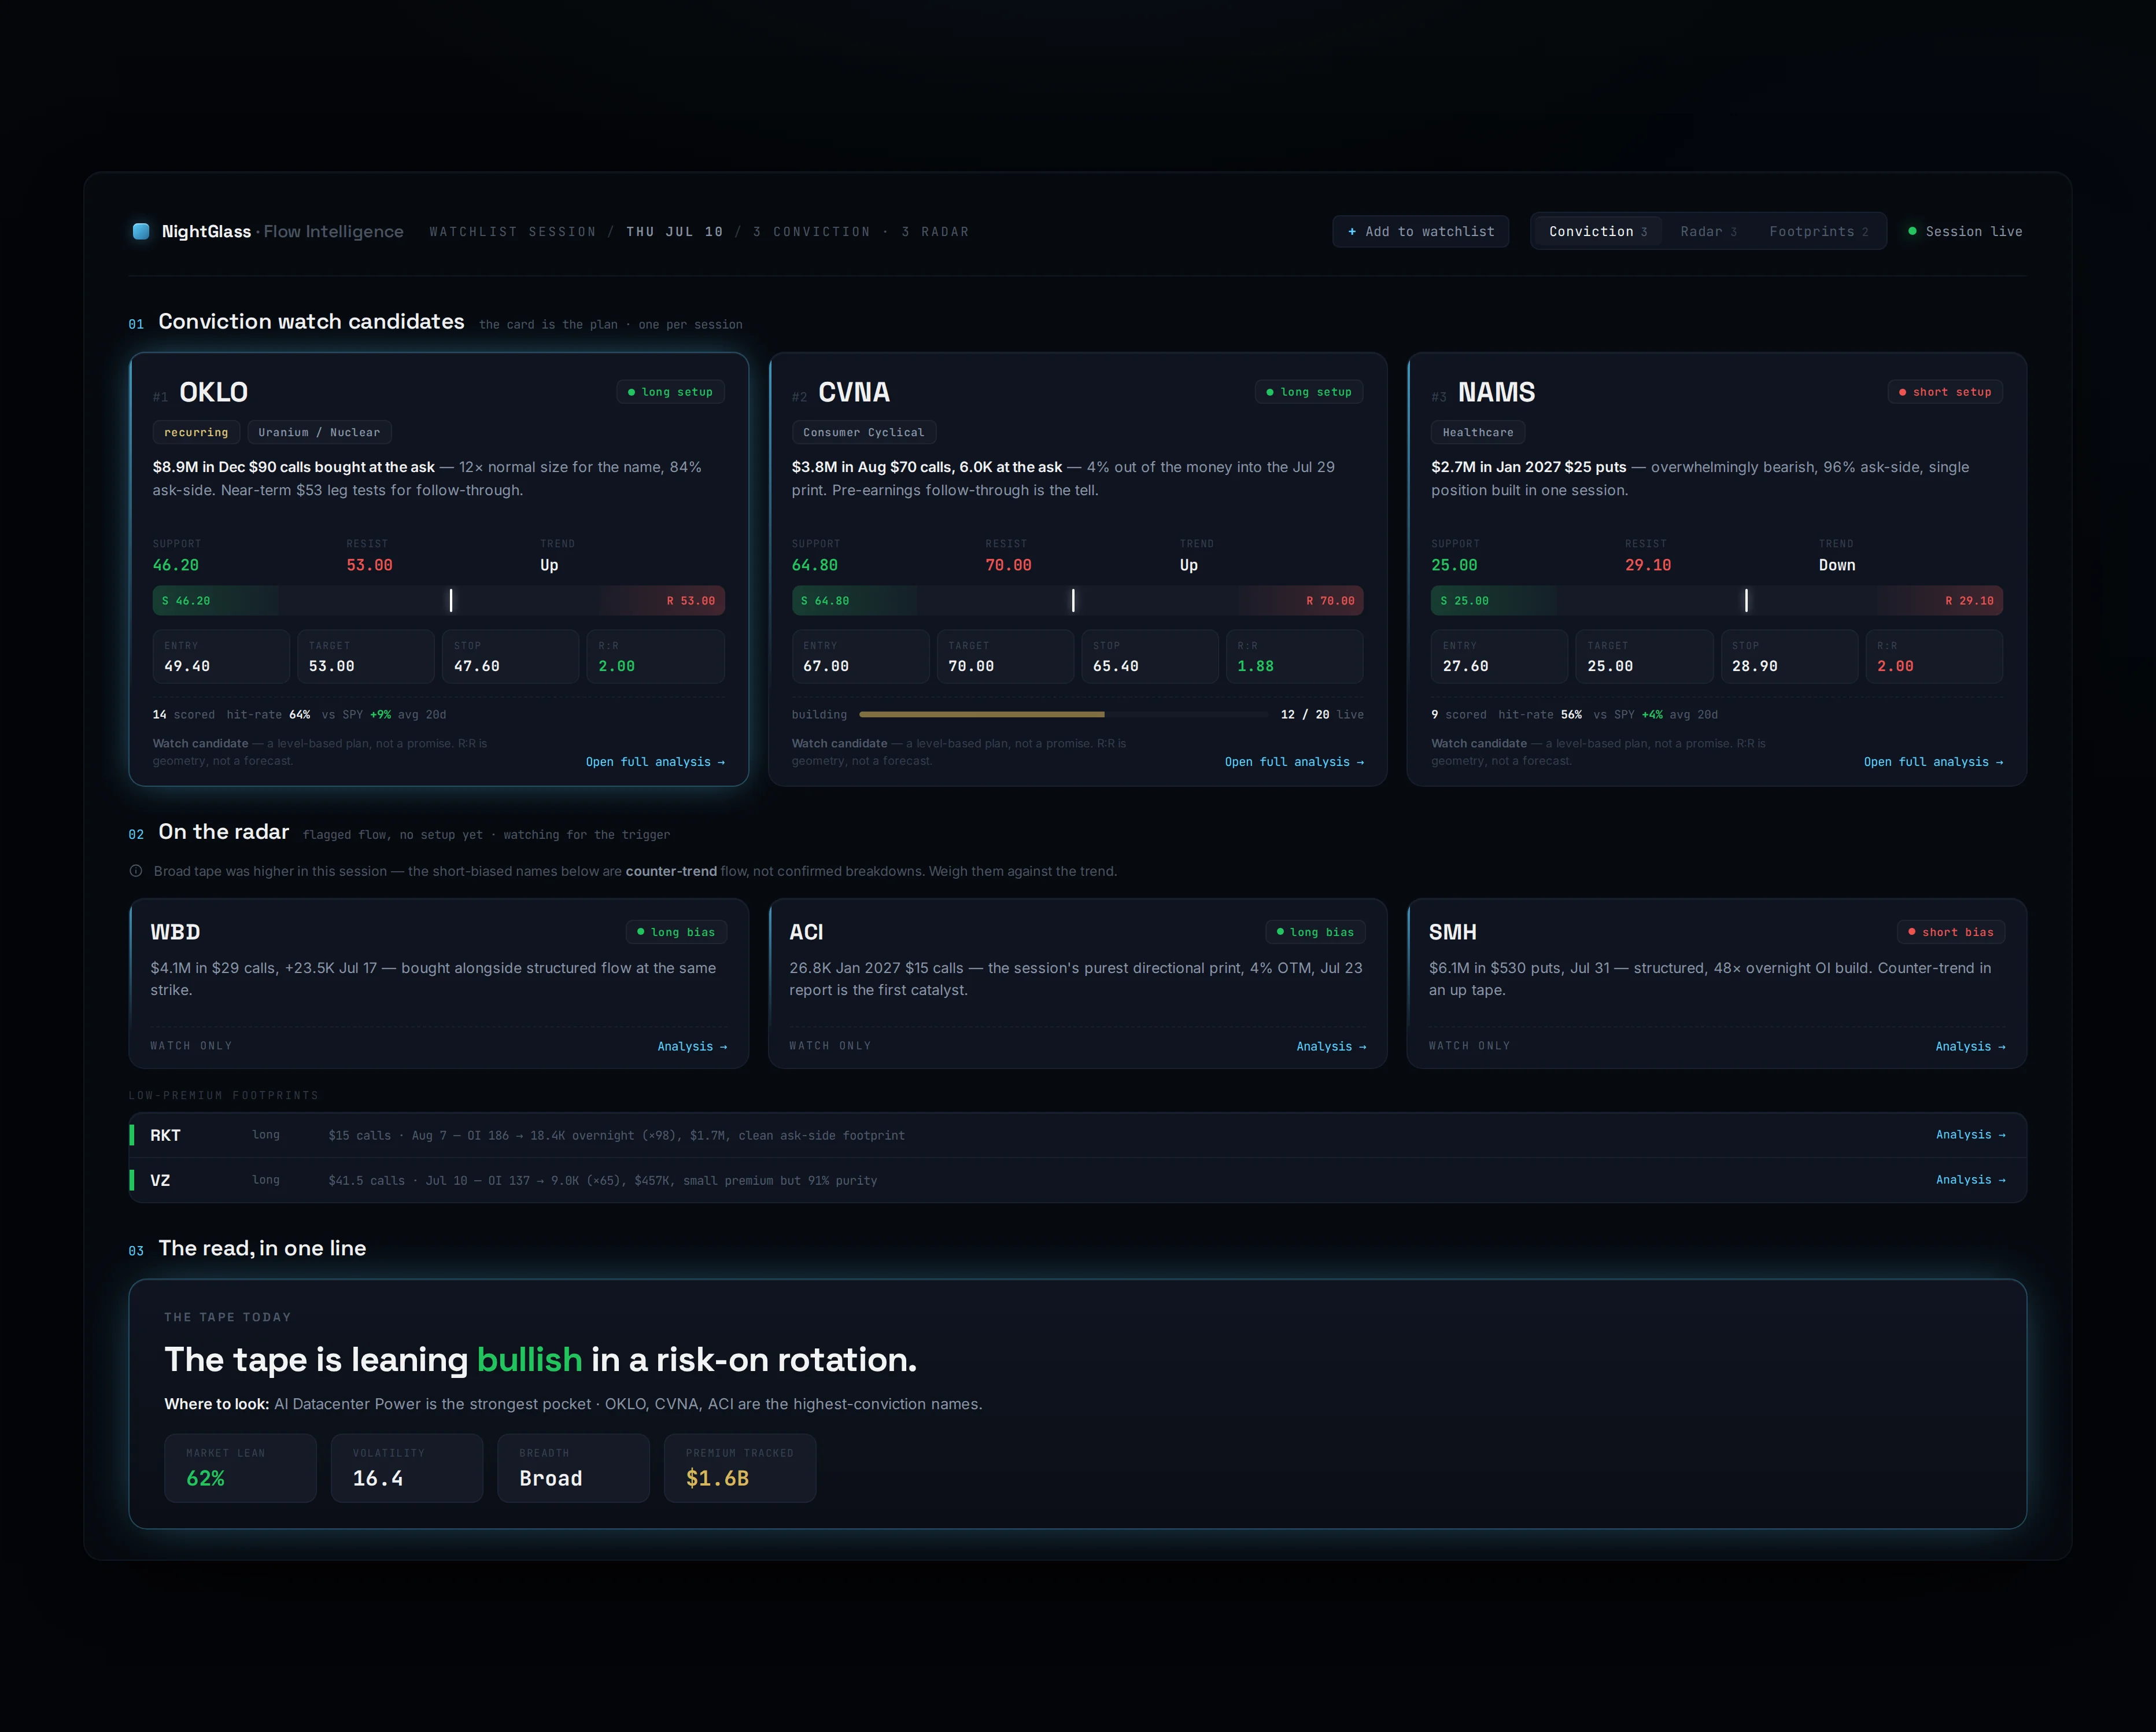
Task: Click NAMS resist value 29.10
Action: pos(1648,565)
